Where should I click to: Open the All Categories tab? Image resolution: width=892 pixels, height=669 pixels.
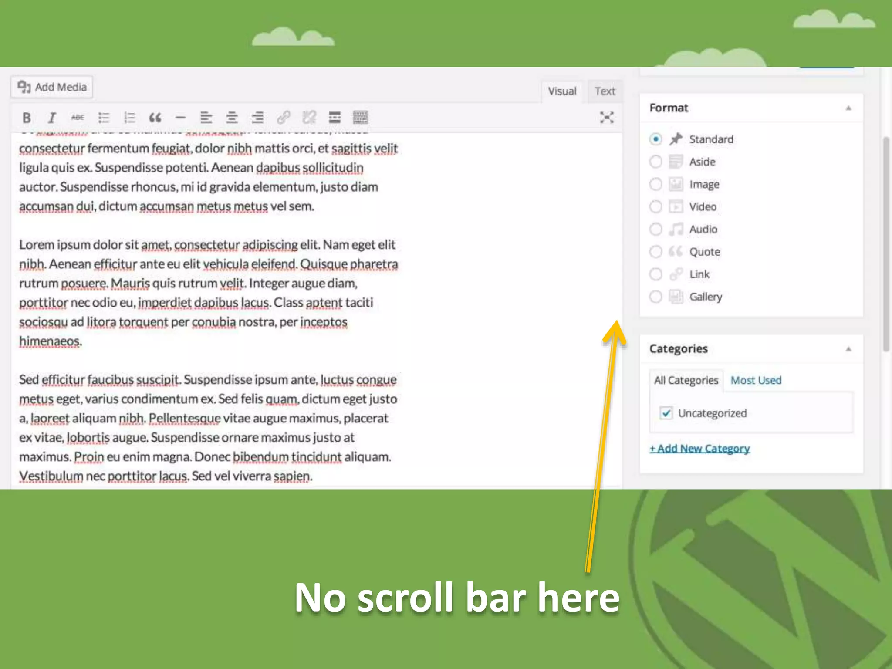(x=686, y=380)
